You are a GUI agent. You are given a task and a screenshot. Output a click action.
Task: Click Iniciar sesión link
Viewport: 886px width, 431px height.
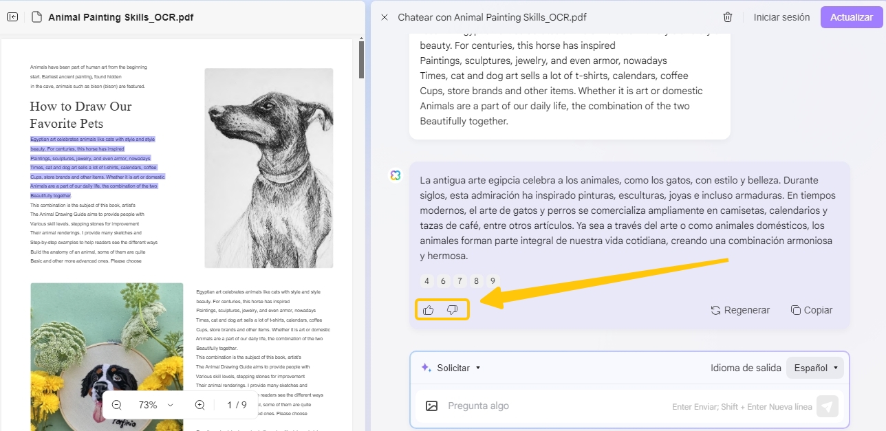click(781, 17)
